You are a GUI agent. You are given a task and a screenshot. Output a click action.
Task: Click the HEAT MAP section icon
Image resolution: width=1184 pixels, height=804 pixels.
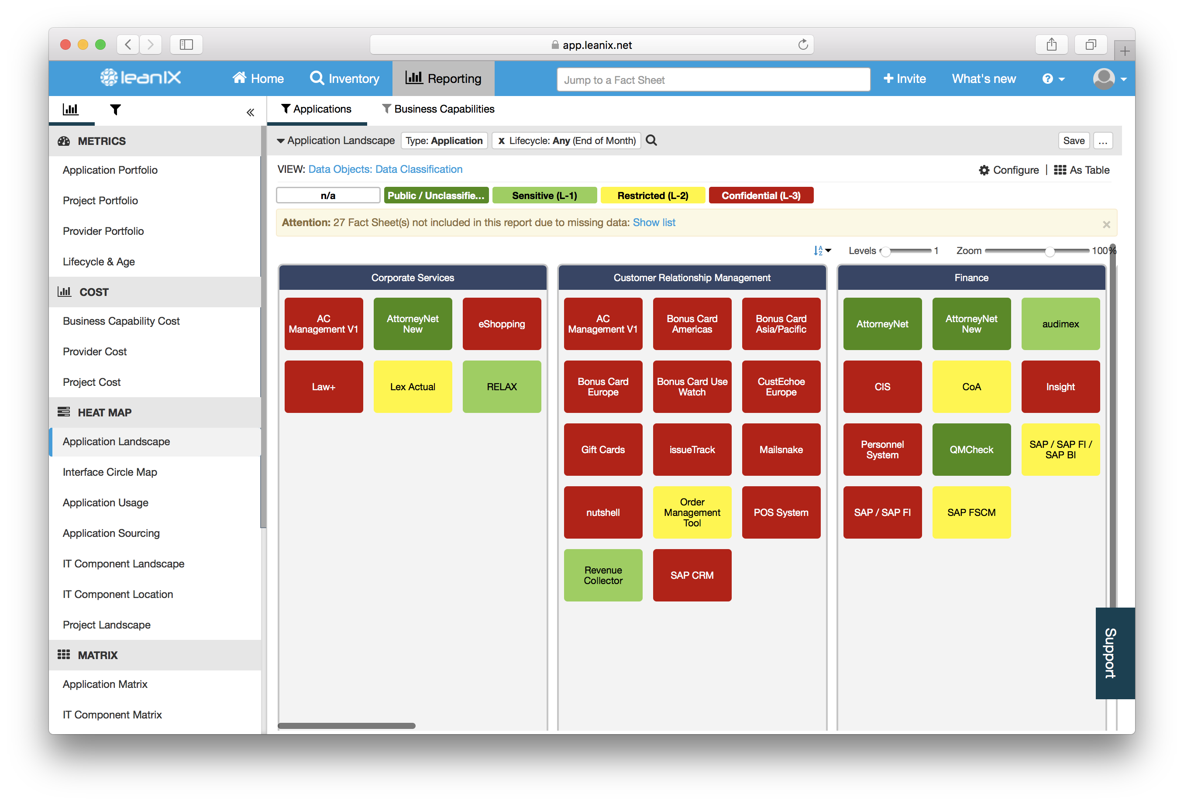[64, 412]
